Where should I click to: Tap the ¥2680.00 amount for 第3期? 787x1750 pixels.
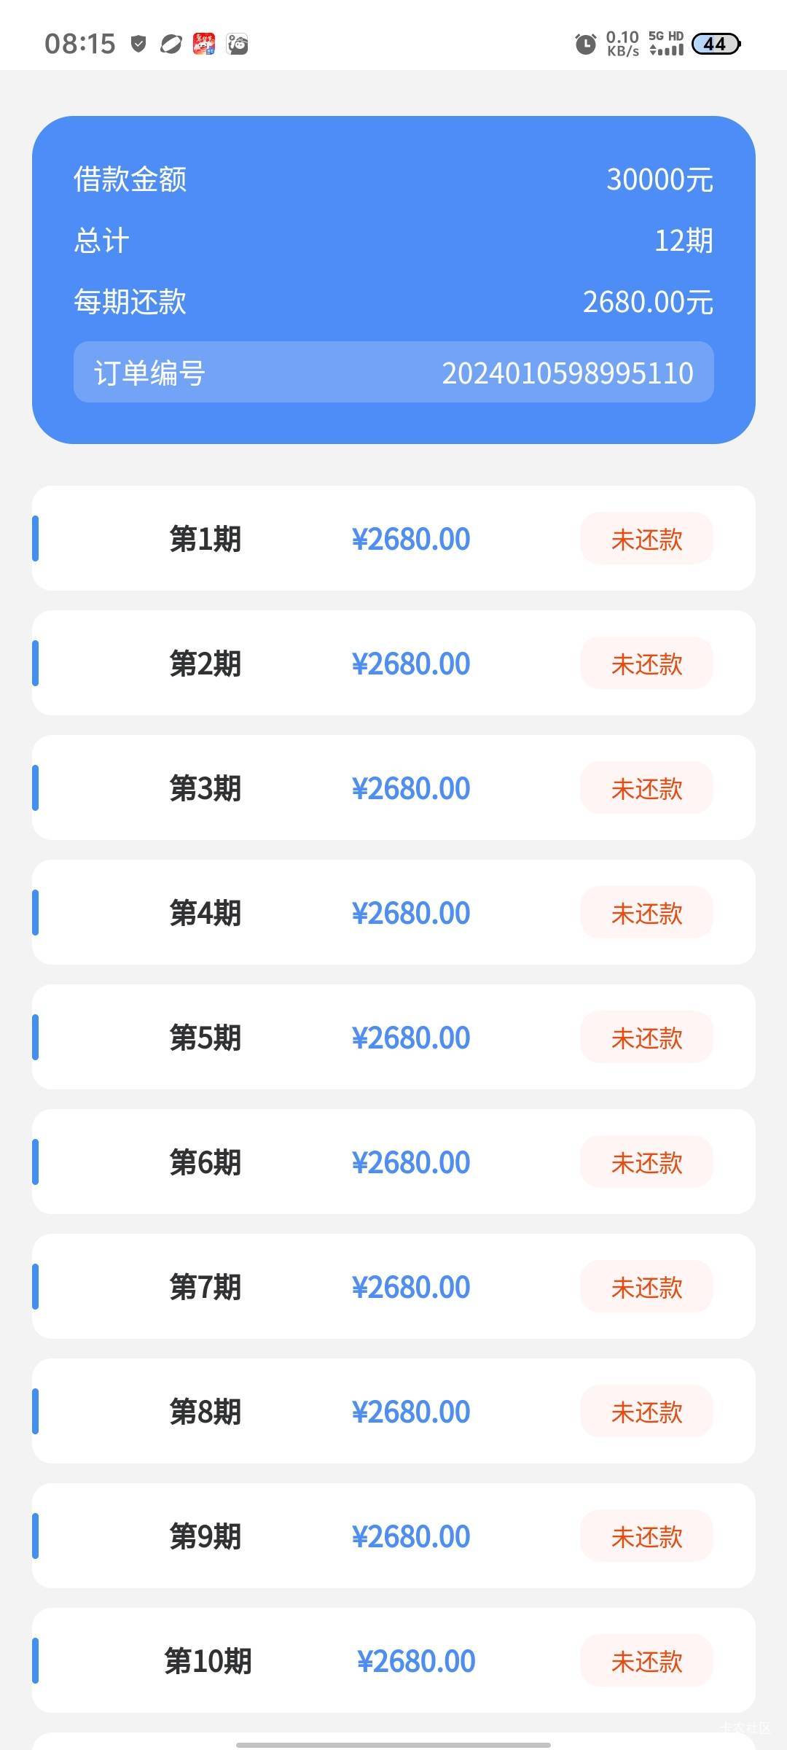411,788
